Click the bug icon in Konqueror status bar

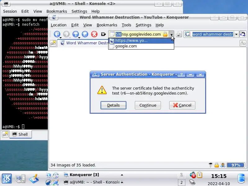223,165
